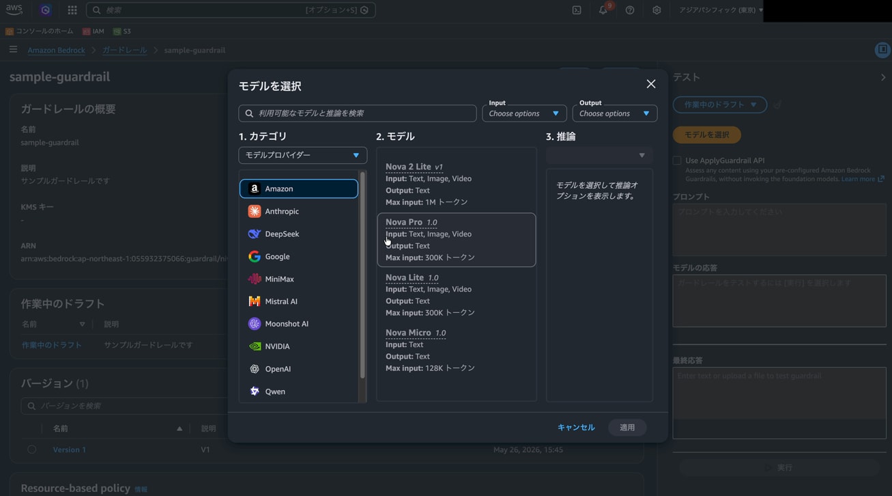
Task: Collapse the test panel with the chevron
Action: [883, 77]
